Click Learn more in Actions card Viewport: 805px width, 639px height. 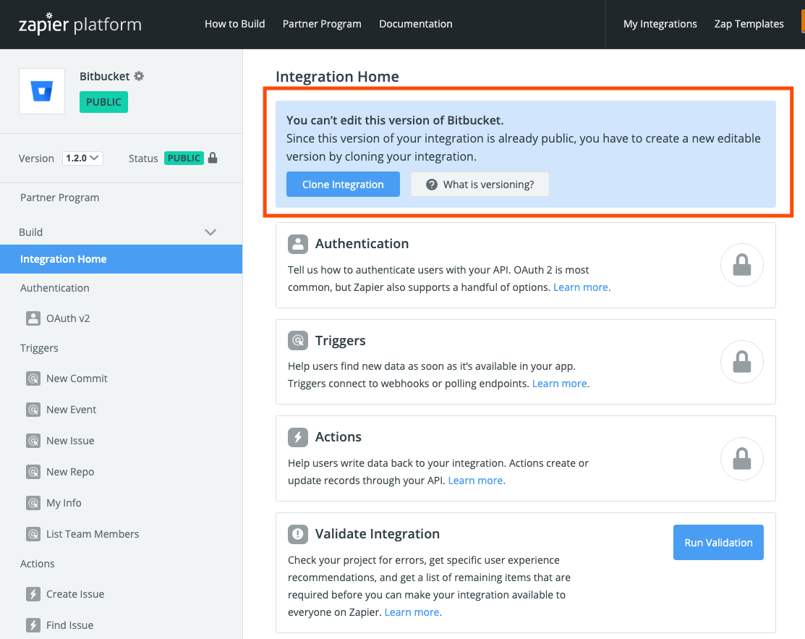coord(475,481)
